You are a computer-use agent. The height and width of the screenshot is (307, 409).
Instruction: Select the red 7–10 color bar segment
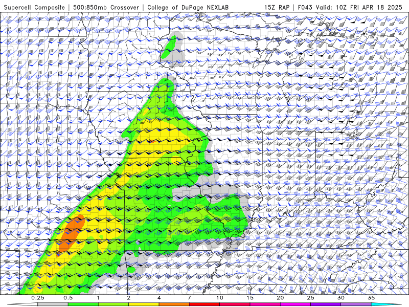pos(204,304)
